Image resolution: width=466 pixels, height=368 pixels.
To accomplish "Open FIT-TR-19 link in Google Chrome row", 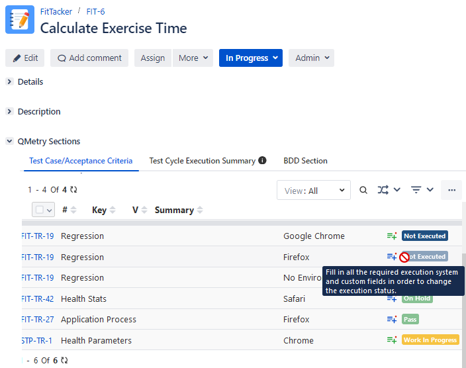I will pyautogui.click(x=38, y=236).
